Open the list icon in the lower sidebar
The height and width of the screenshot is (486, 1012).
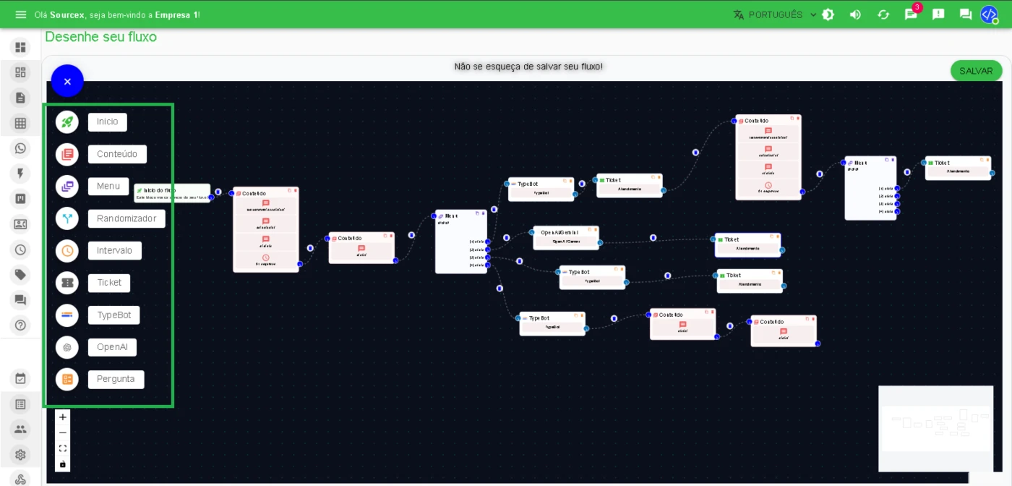point(20,404)
